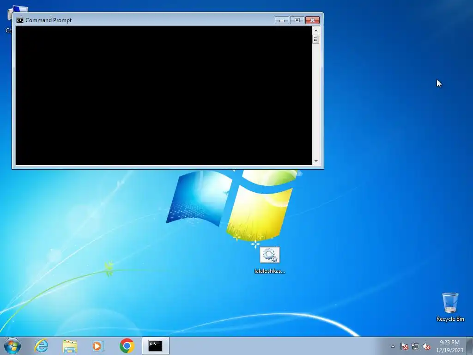The height and width of the screenshot is (355, 473).
Task: Click the Command Prompt title text
Action: tap(49, 20)
